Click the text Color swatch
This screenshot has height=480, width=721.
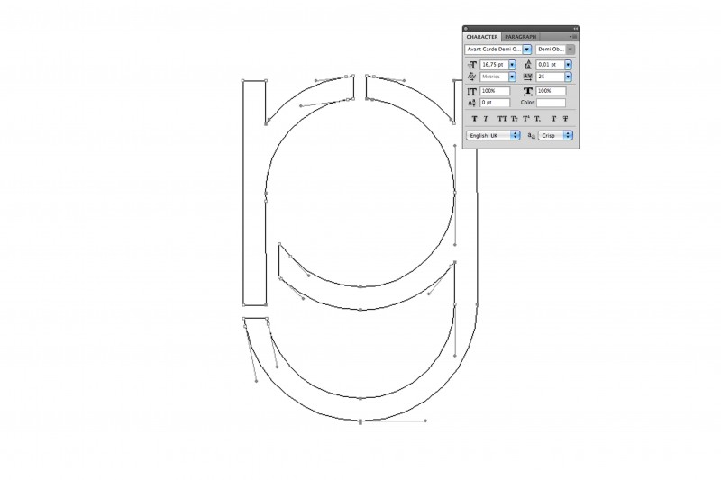point(552,103)
